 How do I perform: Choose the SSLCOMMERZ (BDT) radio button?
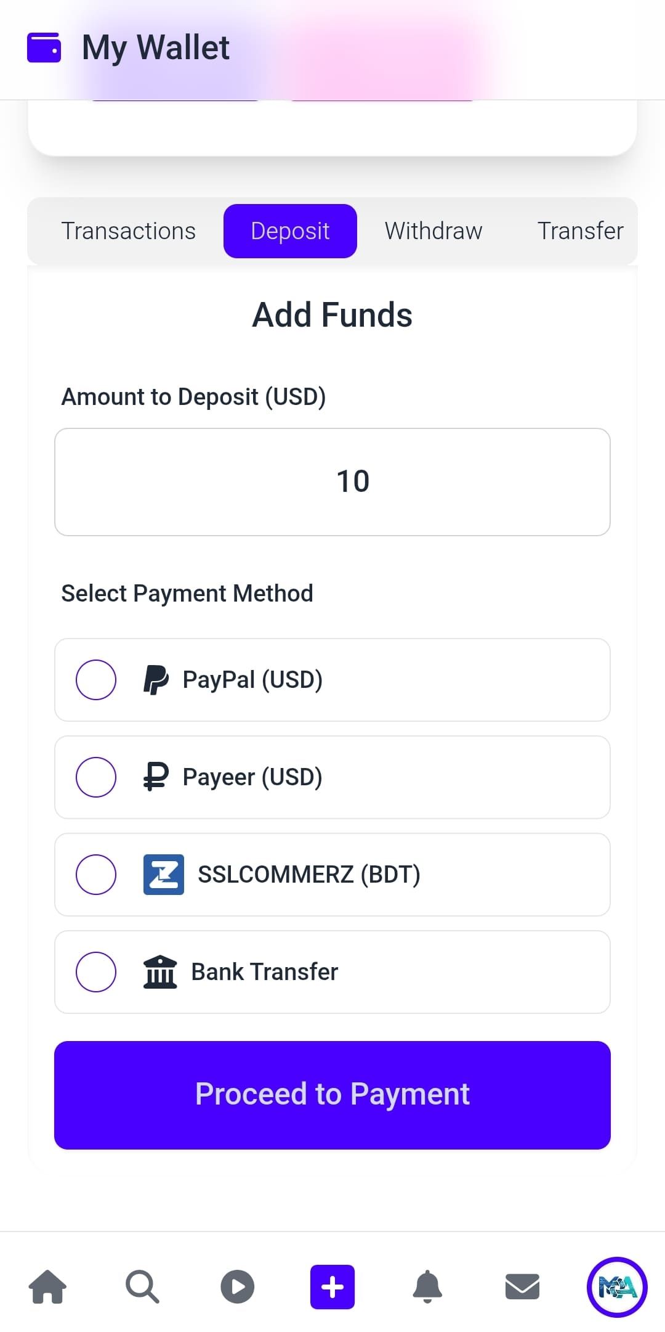pyautogui.click(x=96, y=875)
